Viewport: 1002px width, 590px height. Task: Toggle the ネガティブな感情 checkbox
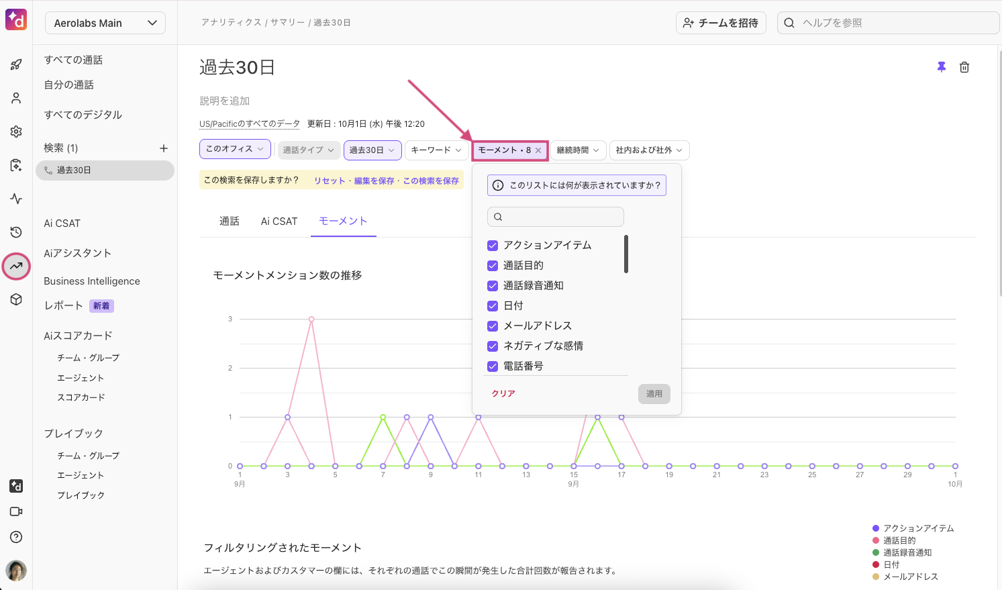pyautogui.click(x=493, y=346)
